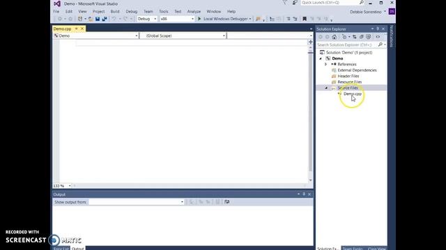Click the Redo toolbar icon
The image size is (446, 250).
point(125,19)
